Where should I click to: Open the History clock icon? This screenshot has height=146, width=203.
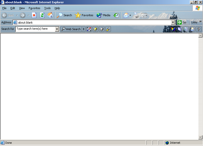pos(116,15)
